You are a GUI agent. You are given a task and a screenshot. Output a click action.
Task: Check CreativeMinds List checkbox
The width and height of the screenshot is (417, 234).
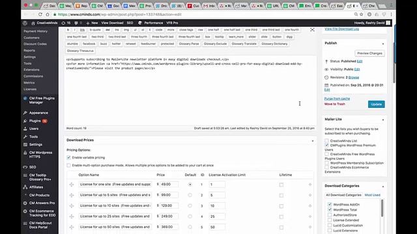point(326,141)
